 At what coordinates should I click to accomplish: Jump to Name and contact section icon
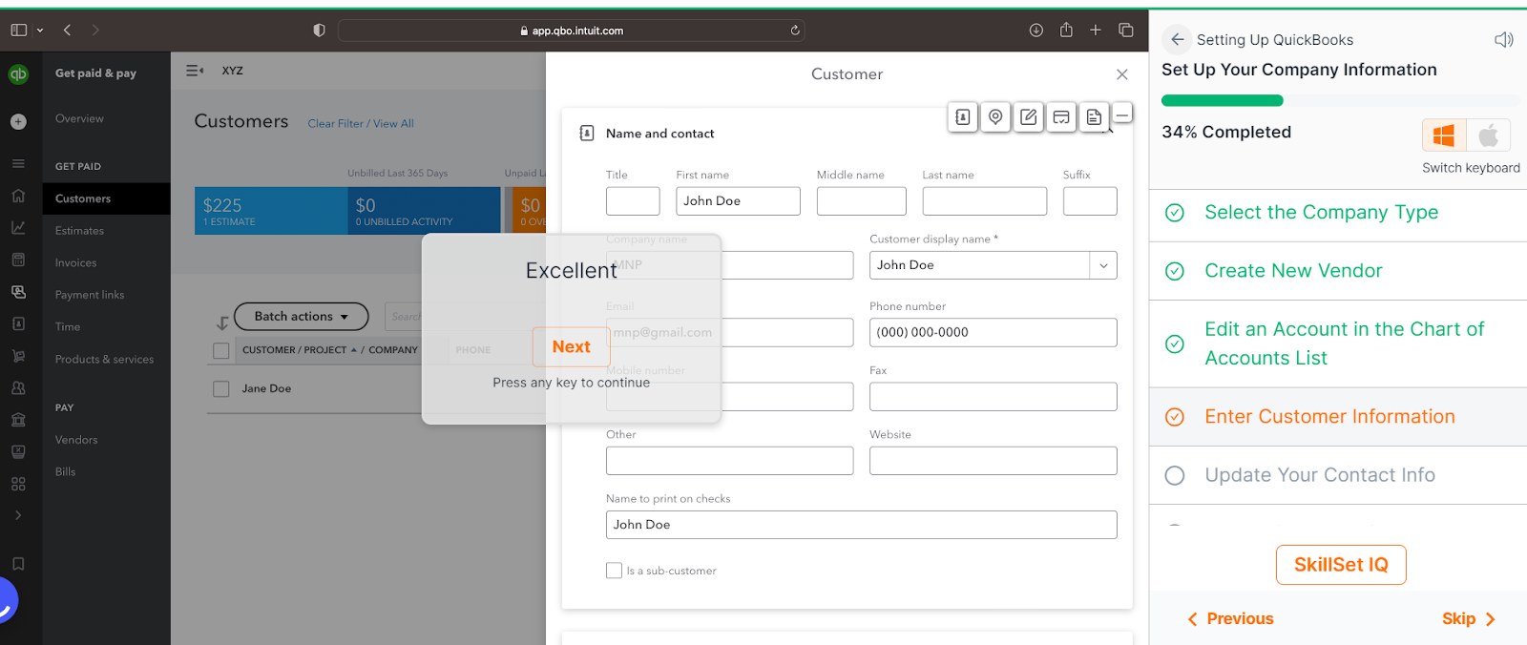point(963,117)
